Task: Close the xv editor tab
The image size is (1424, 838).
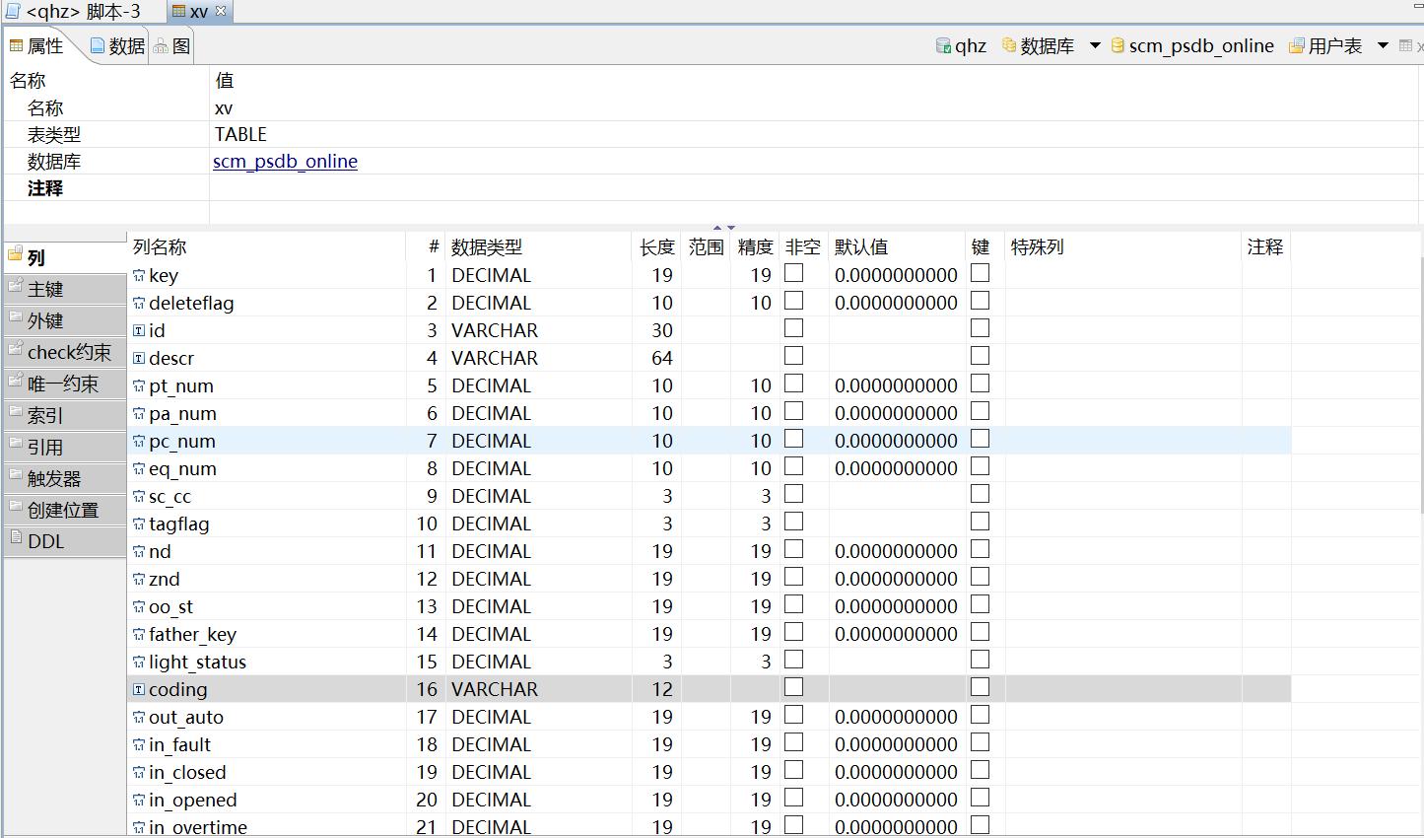Action: pos(222,12)
